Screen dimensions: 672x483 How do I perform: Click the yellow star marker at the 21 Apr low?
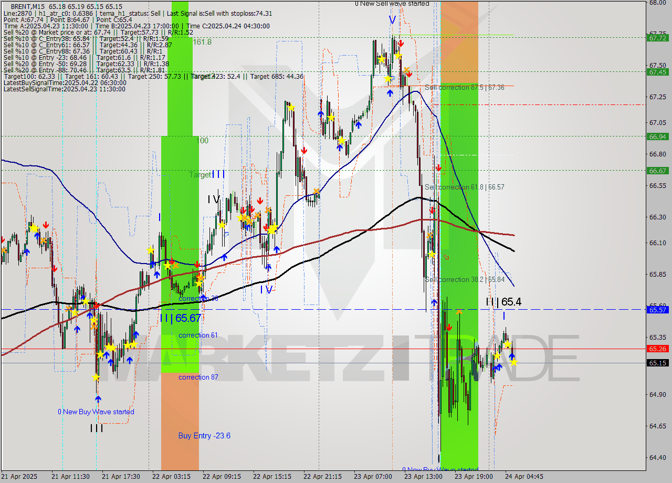97,377
